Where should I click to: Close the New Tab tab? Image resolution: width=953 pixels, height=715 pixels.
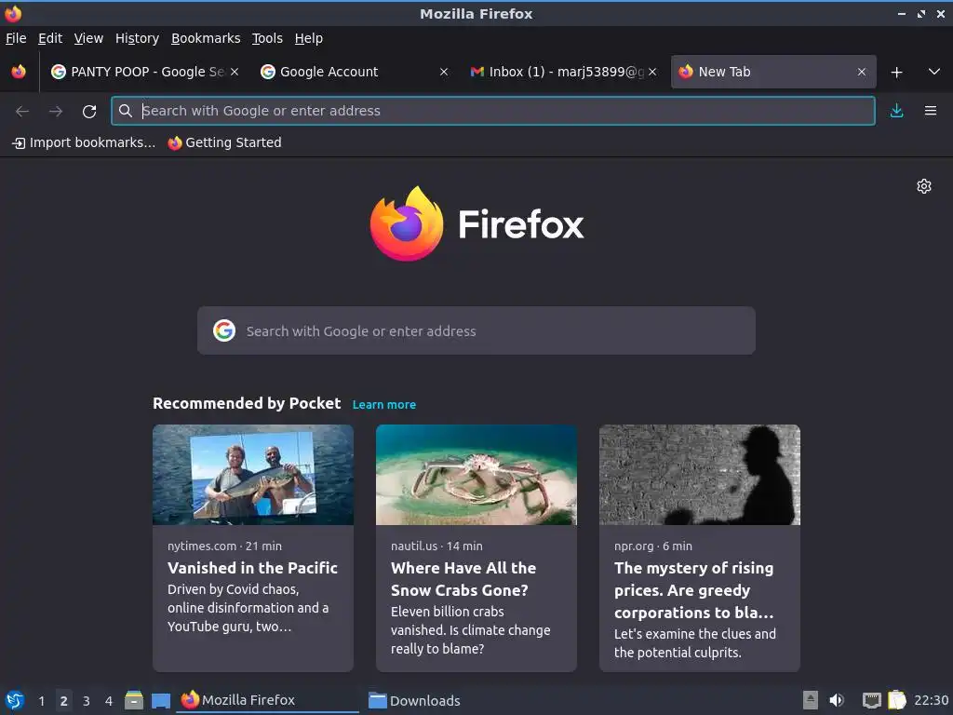point(862,72)
